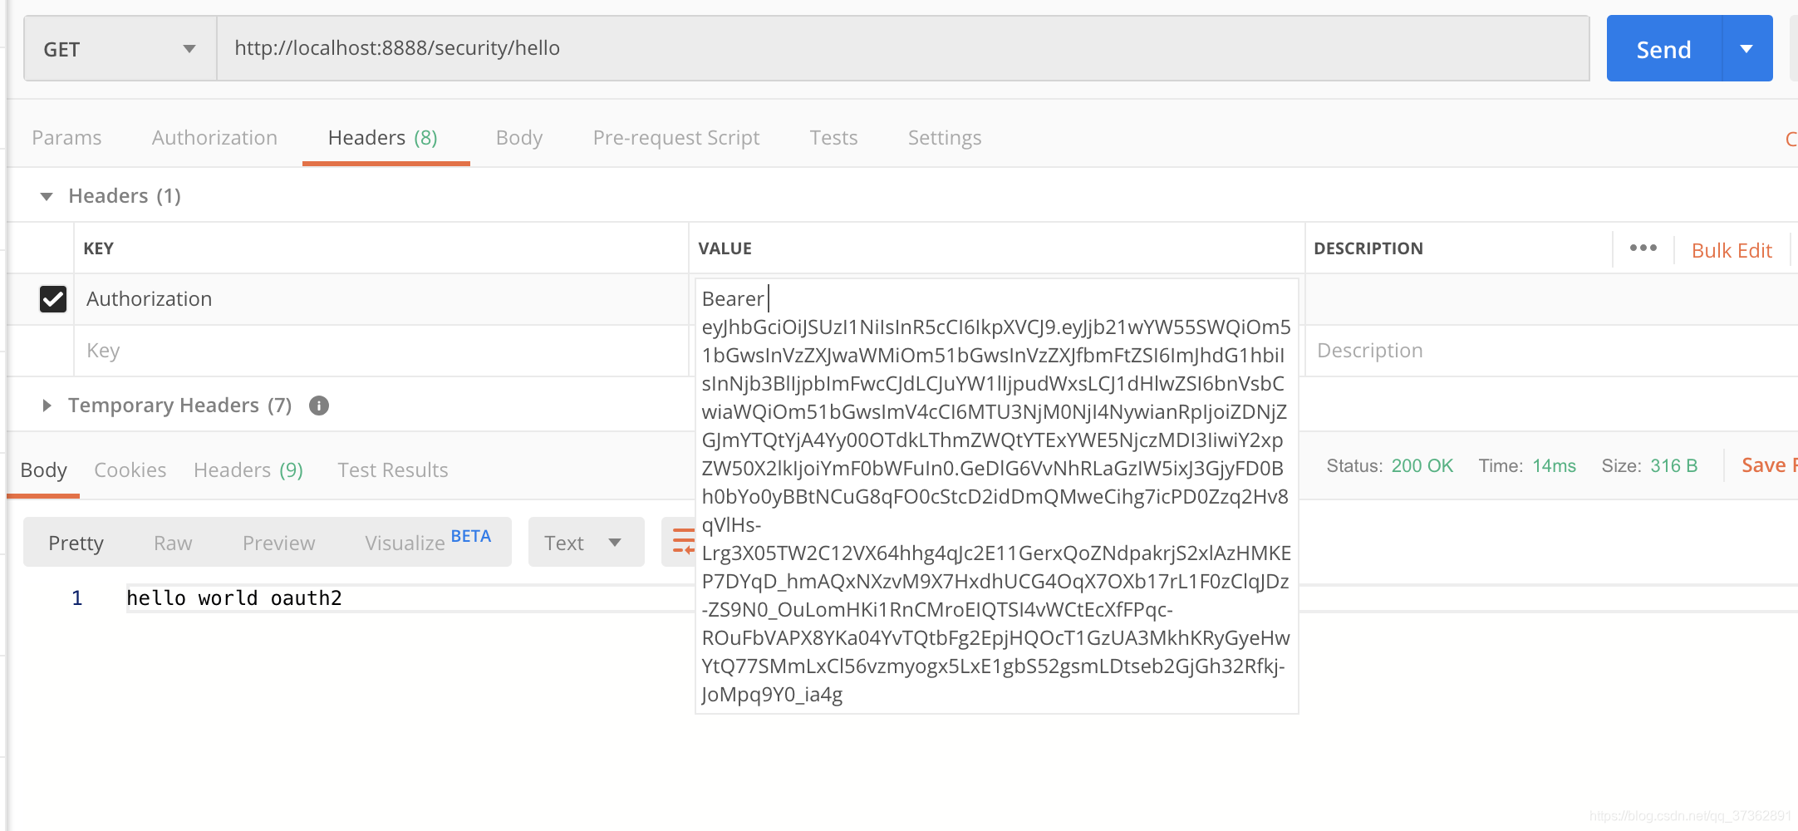Open the request Body tab

pyautogui.click(x=519, y=138)
